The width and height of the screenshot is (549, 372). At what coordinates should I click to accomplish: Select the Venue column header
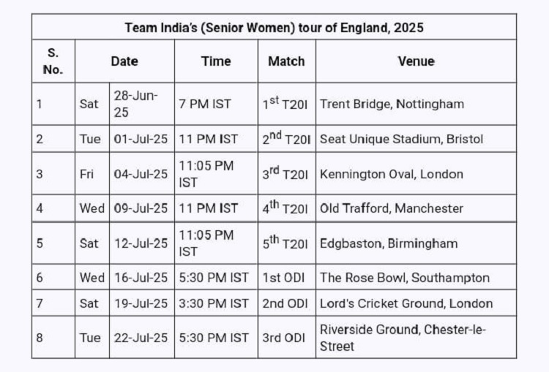(x=416, y=61)
